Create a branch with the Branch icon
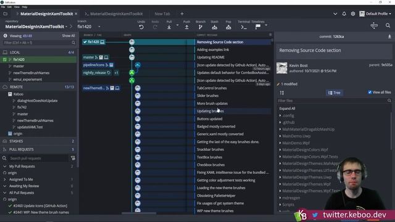Image resolution: width=395 pixels, height=222 pixels. [201, 27]
